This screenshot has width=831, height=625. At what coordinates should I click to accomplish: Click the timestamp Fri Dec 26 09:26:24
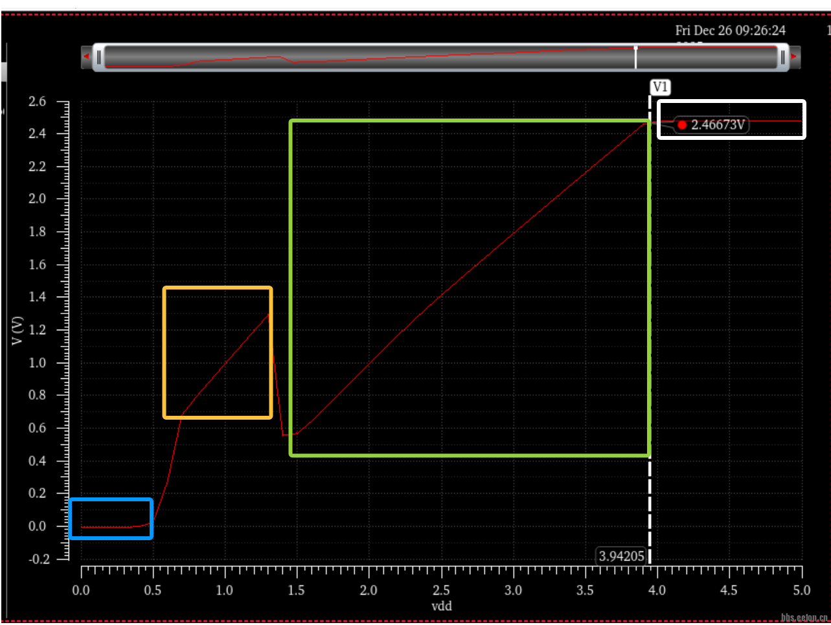click(730, 30)
